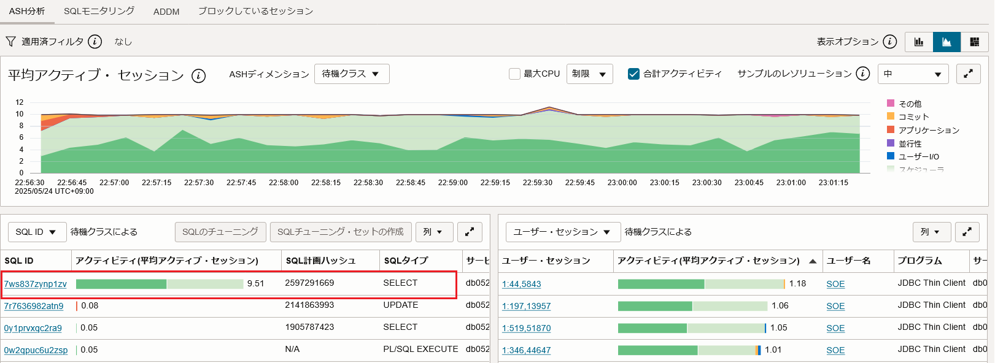Open session 1:197,13957 link
The width and height of the screenshot is (995, 363).
[x=527, y=306]
